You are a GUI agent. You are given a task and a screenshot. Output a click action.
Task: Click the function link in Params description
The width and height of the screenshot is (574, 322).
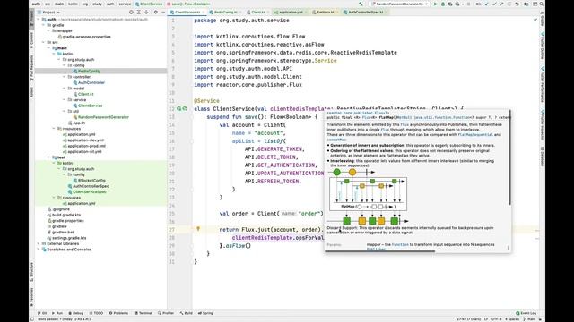click(x=399, y=244)
